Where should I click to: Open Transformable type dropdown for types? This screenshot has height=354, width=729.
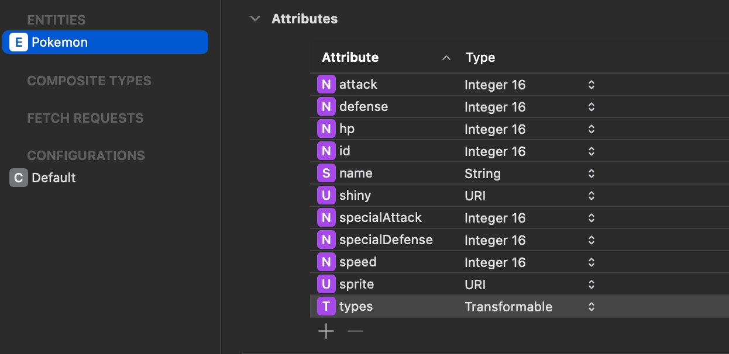[x=592, y=307]
